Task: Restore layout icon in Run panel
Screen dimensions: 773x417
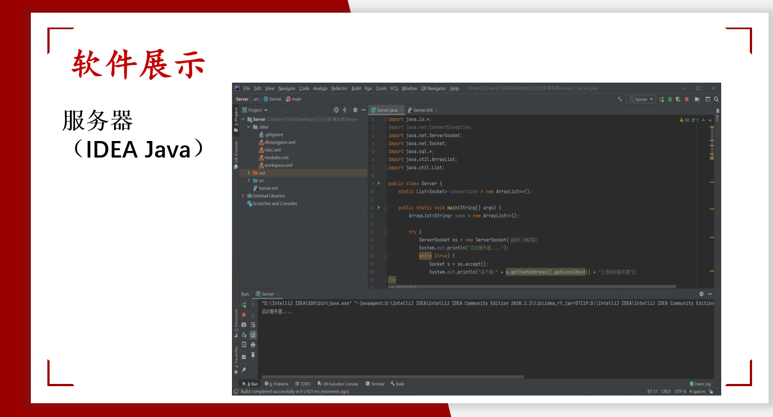Action: [x=244, y=357]
